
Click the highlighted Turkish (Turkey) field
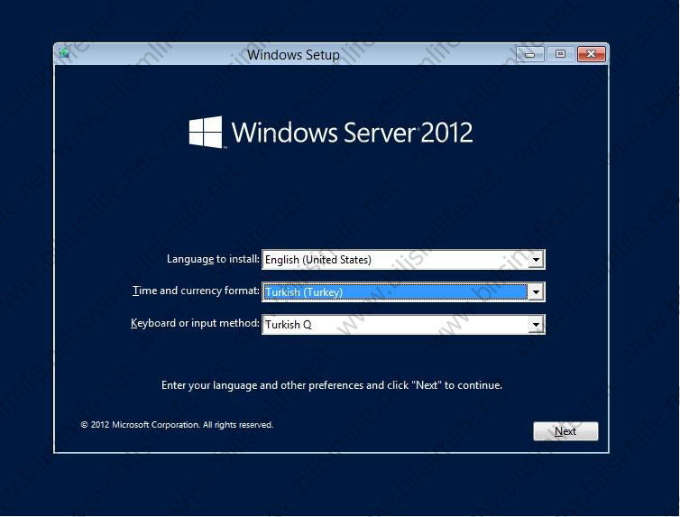click(394, 292)
